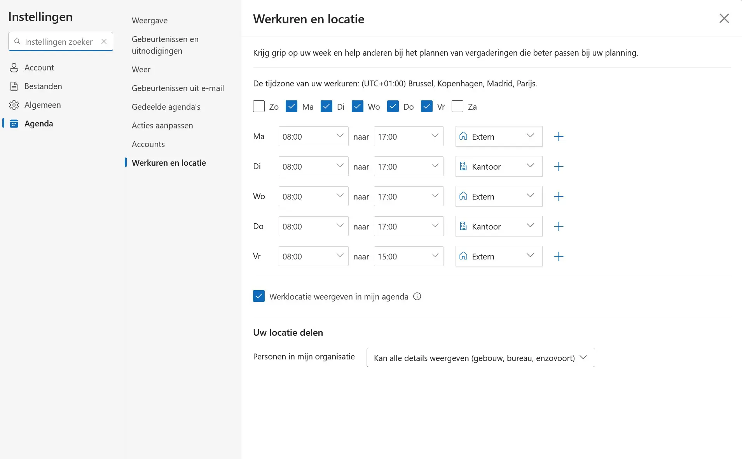
Task: Open Di end time 17:00 dropdown
Action: click(409, 166)
